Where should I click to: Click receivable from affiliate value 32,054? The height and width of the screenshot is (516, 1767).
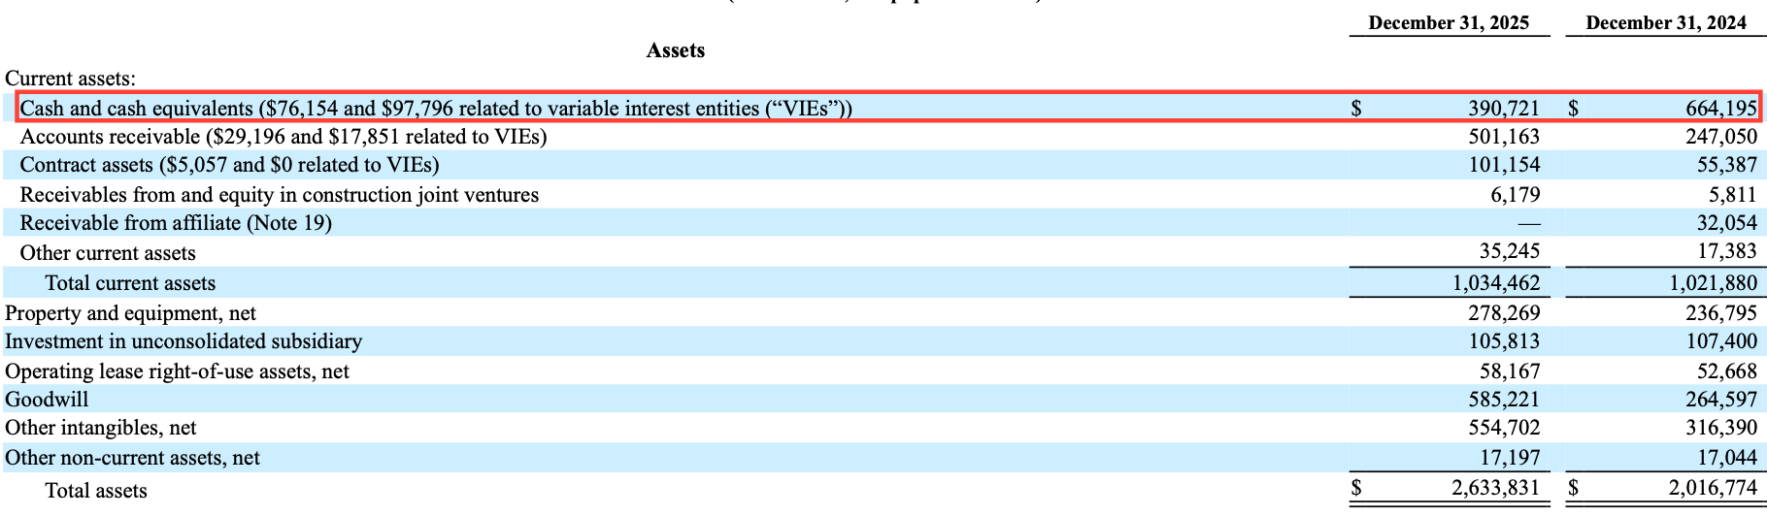click(1727, 223)
